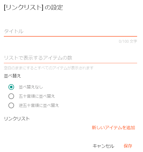Click the 0/100 文字 character counter
The width and height of the screenshot is (143, 152).
128,41
